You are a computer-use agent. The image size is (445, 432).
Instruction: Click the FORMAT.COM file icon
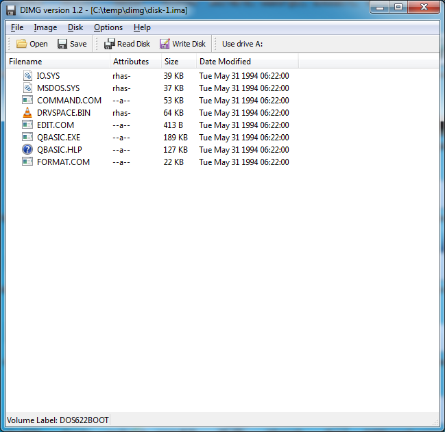27,162
